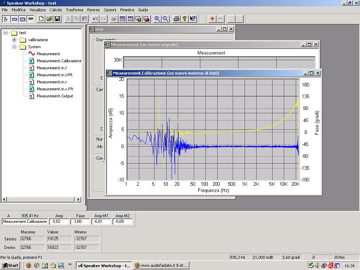Click the Sinistro Valore field 19125

coord(60,239)
